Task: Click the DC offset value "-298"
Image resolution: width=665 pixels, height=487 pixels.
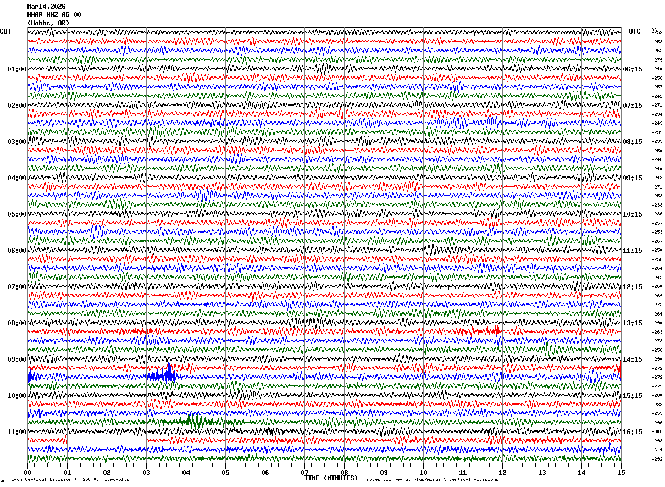Action: pyautogui.click(x=657, y=441)
